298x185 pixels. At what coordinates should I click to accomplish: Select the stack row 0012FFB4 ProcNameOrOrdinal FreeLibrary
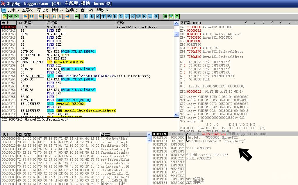[225, 141]
